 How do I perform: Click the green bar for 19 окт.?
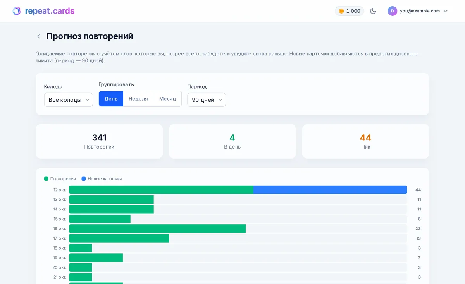pos(96,258)
